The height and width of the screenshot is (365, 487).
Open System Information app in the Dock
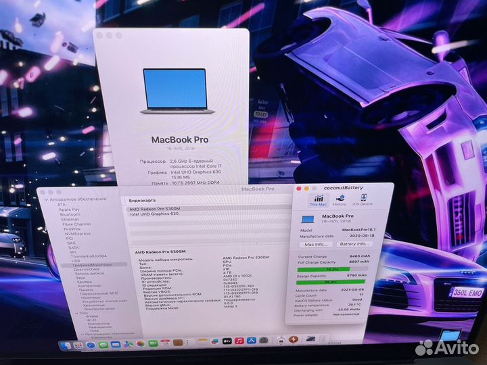281,340
